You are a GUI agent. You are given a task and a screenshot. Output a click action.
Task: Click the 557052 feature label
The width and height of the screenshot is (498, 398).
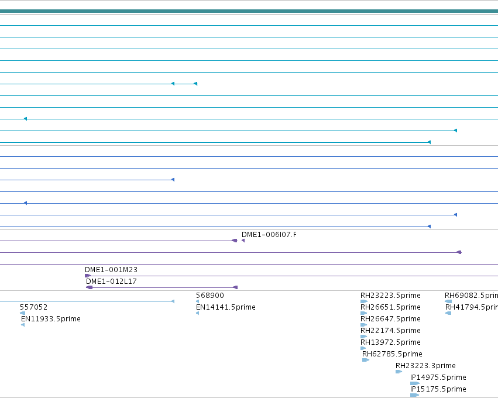tap(34, 307)
